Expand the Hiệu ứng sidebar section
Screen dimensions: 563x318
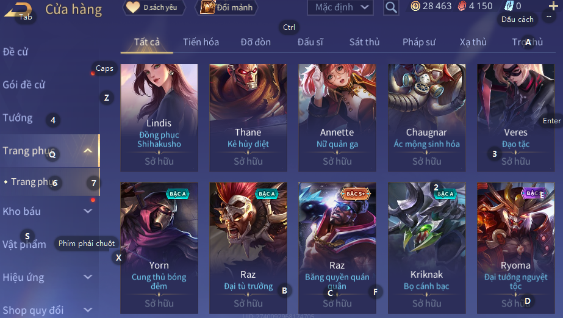(88, 277)
